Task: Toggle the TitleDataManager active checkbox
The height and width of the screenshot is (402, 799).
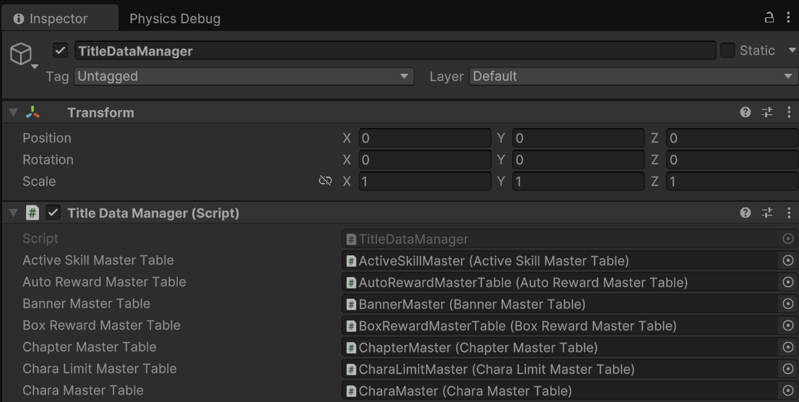Action: click(61, 51)
